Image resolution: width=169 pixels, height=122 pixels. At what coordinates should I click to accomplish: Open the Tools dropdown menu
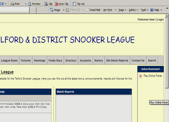[144, 10]
